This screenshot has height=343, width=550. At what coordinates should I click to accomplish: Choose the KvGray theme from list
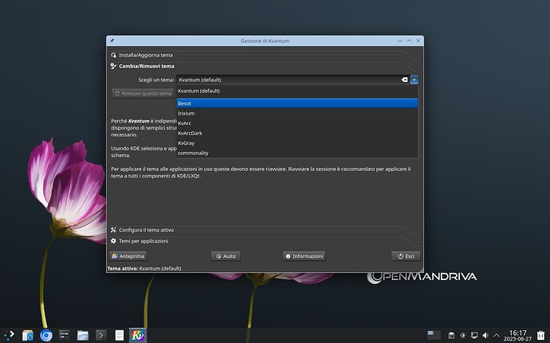tap(297, 143)
